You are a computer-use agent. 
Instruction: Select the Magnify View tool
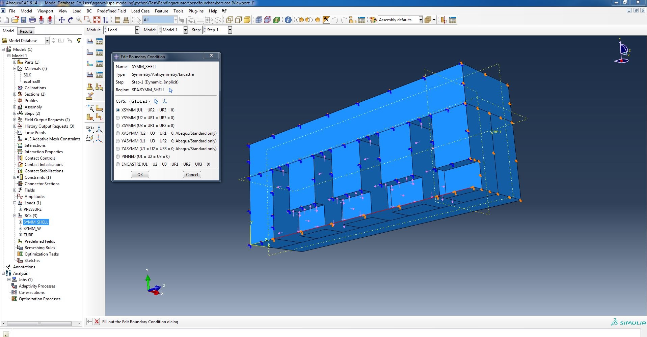click(x=79, y=20)
